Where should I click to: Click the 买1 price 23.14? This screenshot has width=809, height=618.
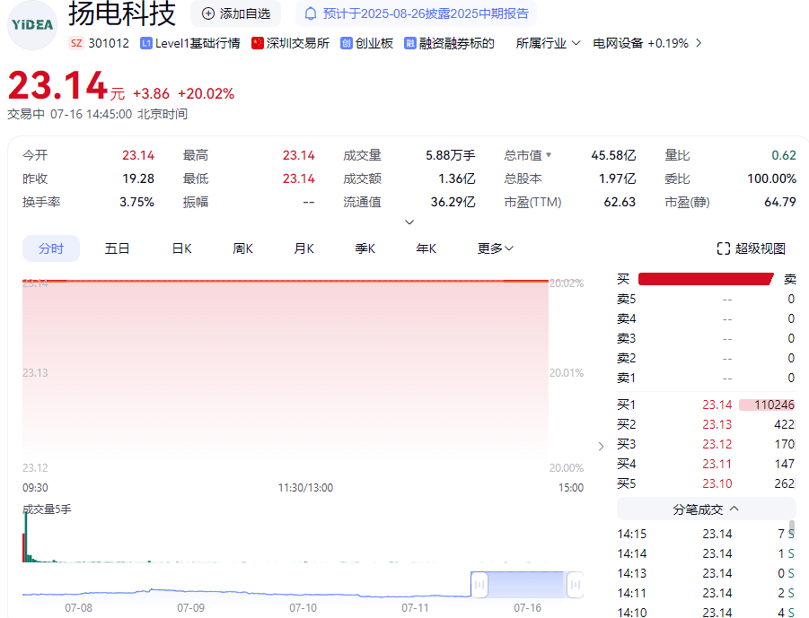coord(717,405)
